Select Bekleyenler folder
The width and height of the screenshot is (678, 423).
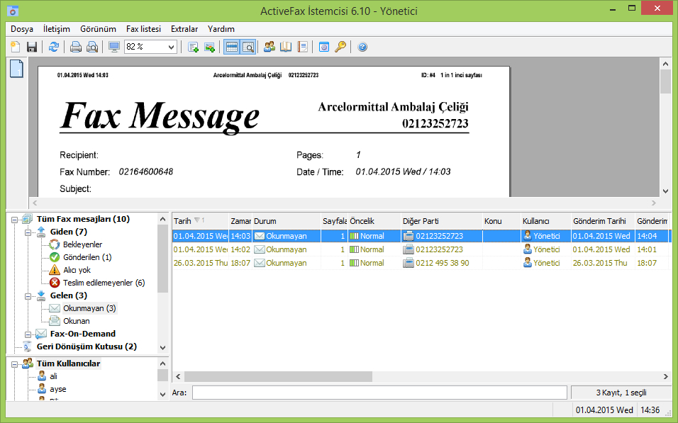(82, 244)
